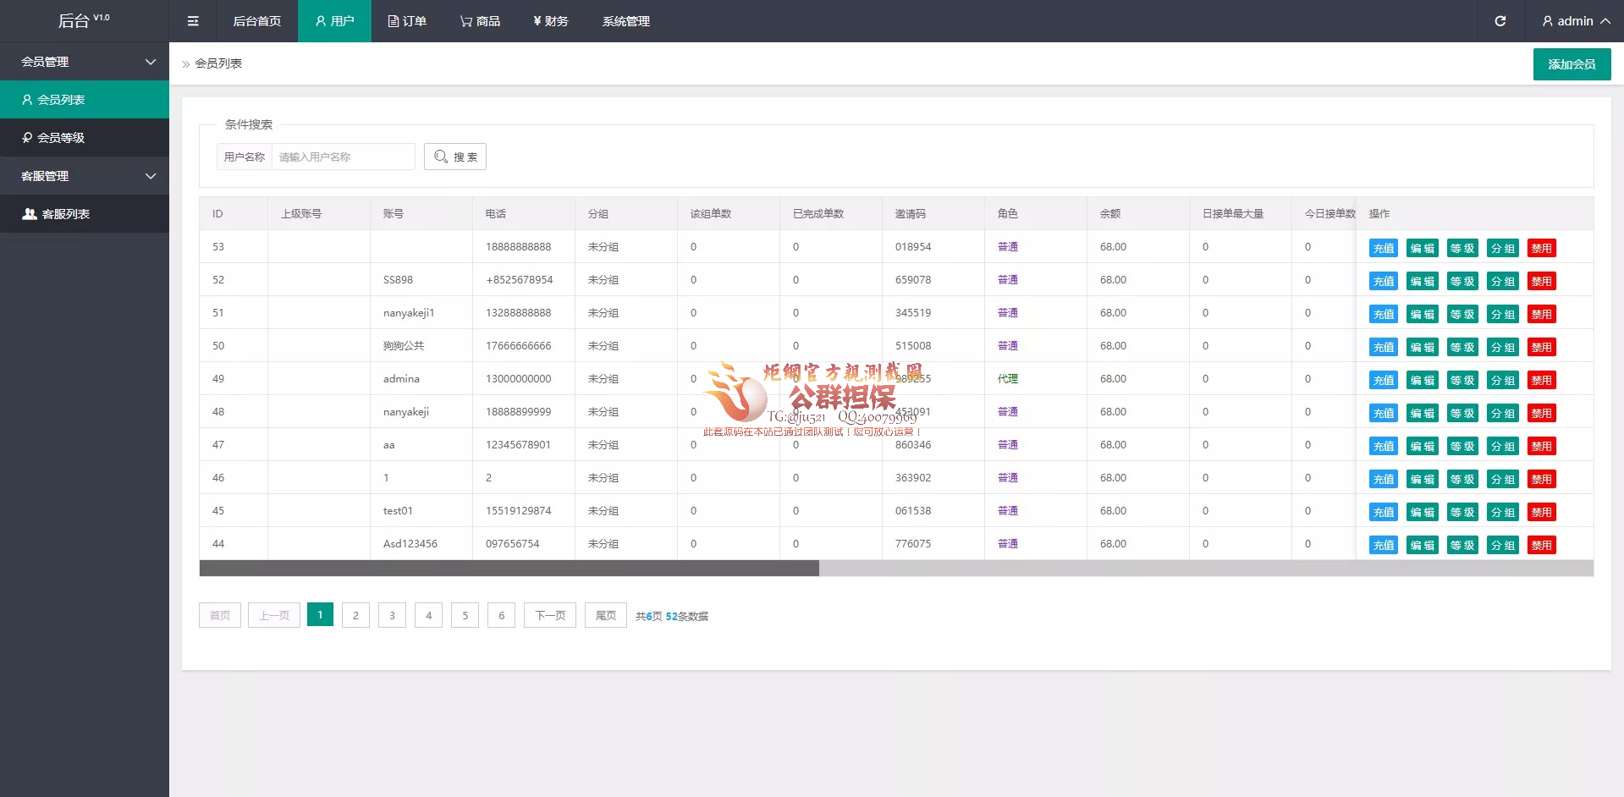This screenshot has width=1624, height=797.
Task: Open the 订单 top menu
Action: pyautogui.click(x=407, y=21)
